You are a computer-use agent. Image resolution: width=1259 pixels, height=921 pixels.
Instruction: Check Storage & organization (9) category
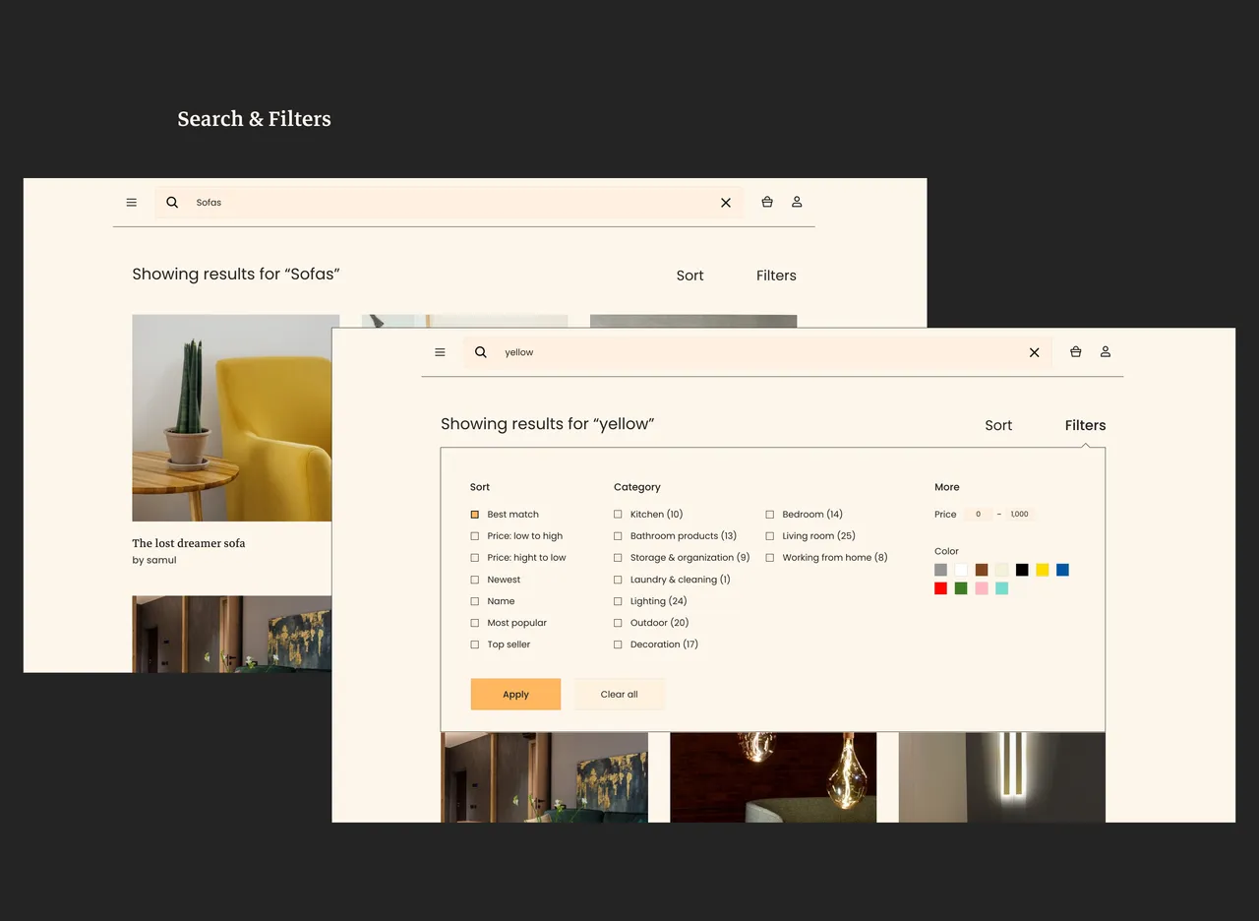[x=618, y=558]
